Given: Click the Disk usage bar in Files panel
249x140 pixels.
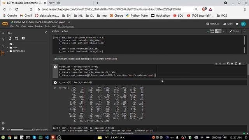Looking at the screenshot, I should (x=22, y=129).
